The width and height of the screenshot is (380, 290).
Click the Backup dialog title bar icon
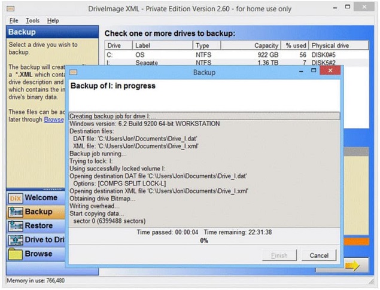(73, 72)
